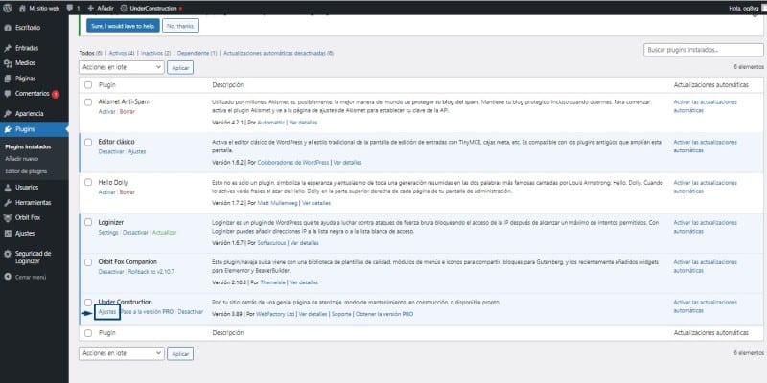
Task: Open the Escritorio dashboard icon
Action: pyautogui.click(x=8, y=28)
